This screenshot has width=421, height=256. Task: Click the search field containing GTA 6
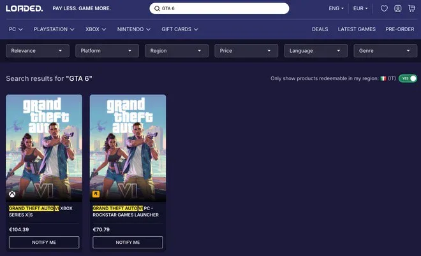[x=219, y=8]
